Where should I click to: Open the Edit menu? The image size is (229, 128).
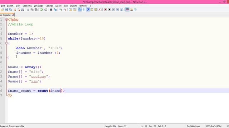coord(3,6)
